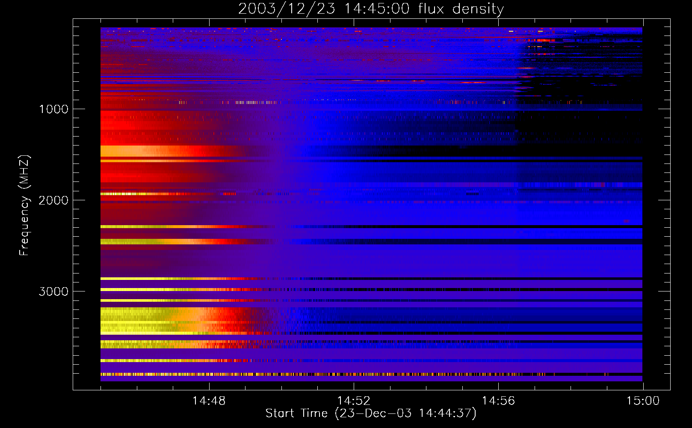Click the 3000 frequency tick label
This screenshot has height=428, width=692.
[x=53, y=291]
